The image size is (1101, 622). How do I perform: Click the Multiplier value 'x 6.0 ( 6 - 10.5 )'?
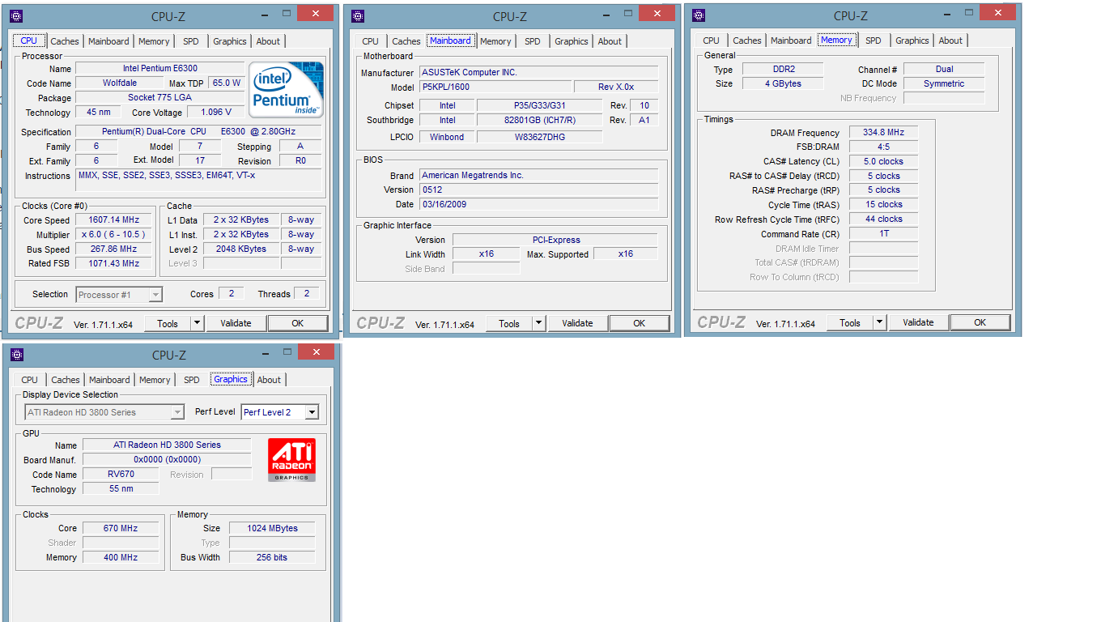(x=115, y=235)
